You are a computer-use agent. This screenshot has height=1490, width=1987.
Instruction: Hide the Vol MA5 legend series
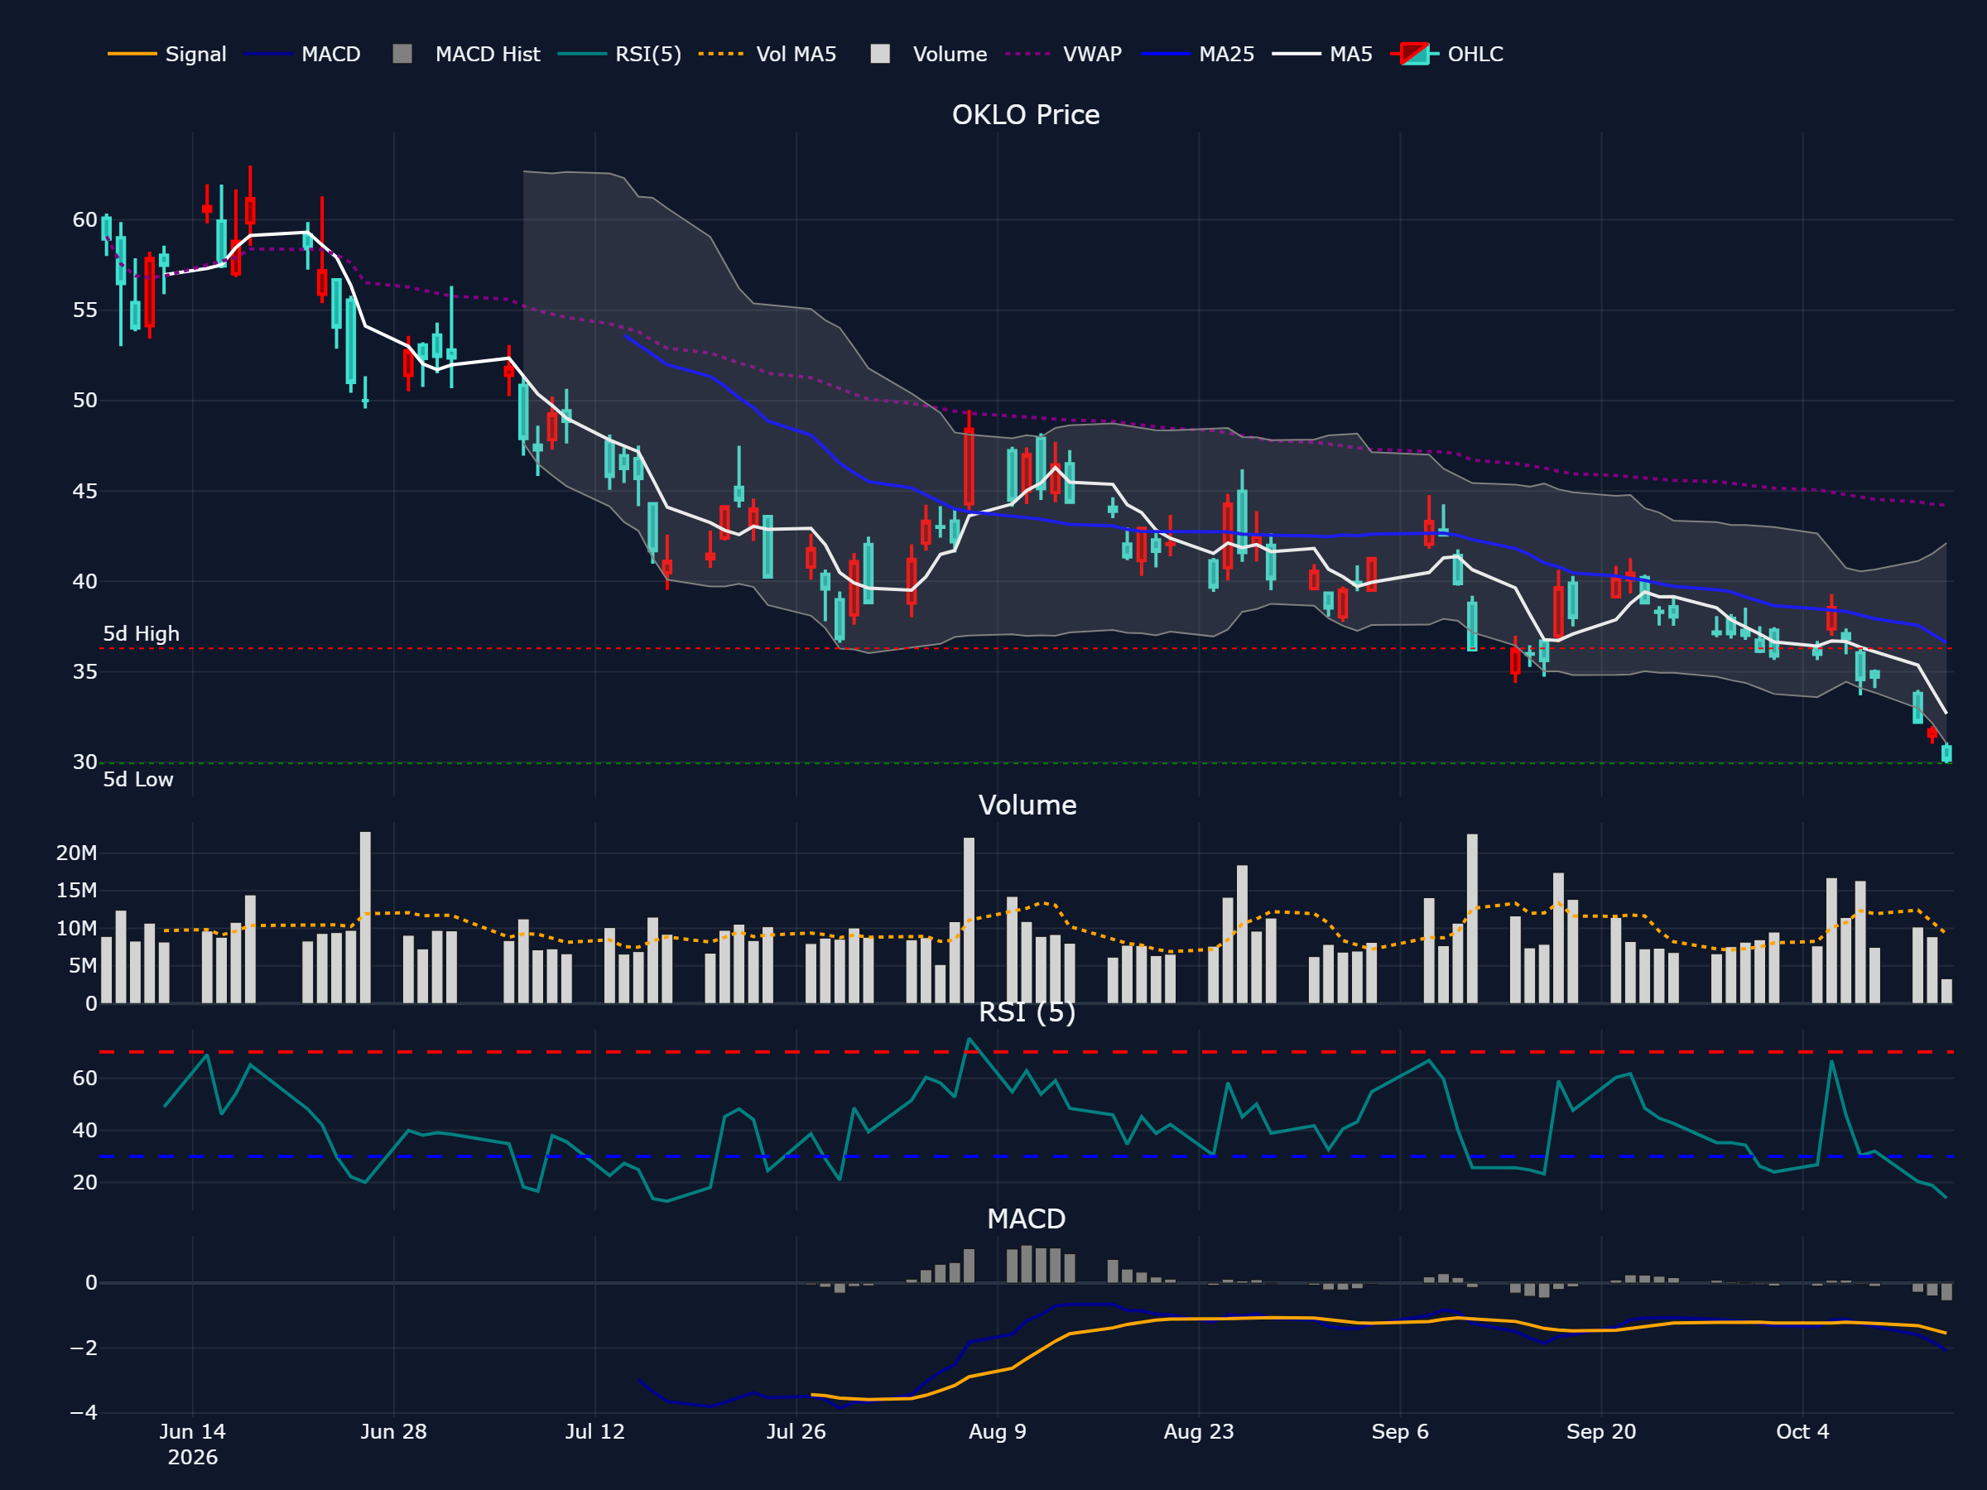pyautogui.click(x=767, y=54)
